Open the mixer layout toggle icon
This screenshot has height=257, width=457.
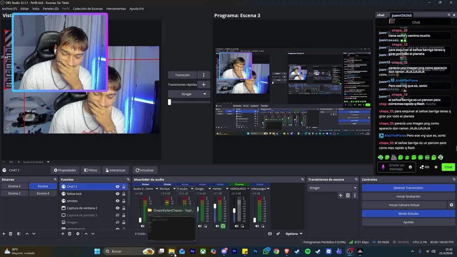coord(270,234)
